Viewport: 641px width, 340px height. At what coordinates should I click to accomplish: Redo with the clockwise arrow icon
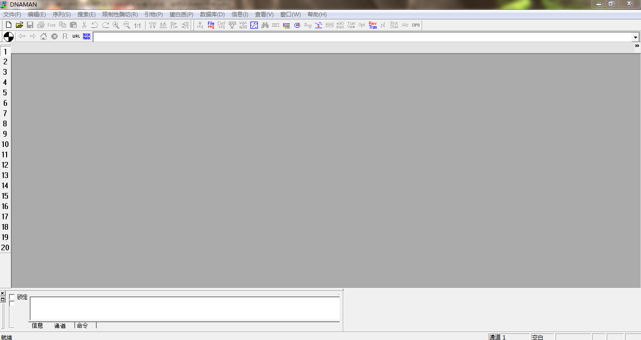coord(106,25)
